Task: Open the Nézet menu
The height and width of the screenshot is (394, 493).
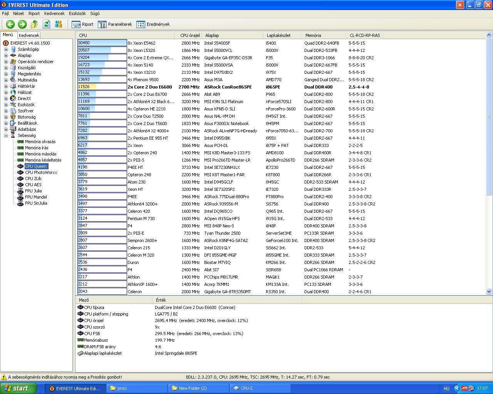Action: (18, 13)
